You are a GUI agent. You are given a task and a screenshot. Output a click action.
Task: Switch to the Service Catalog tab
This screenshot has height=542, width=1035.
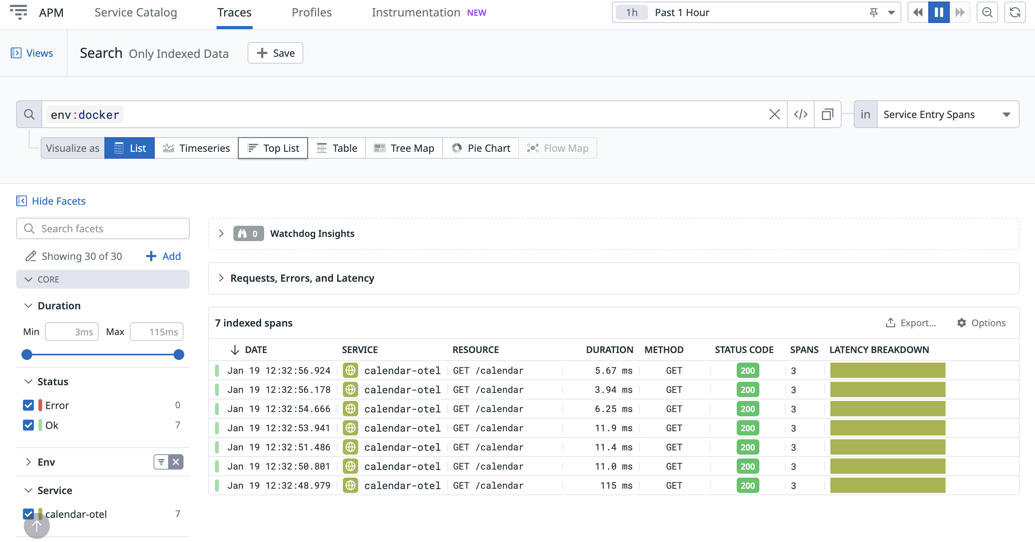point(136,12)
